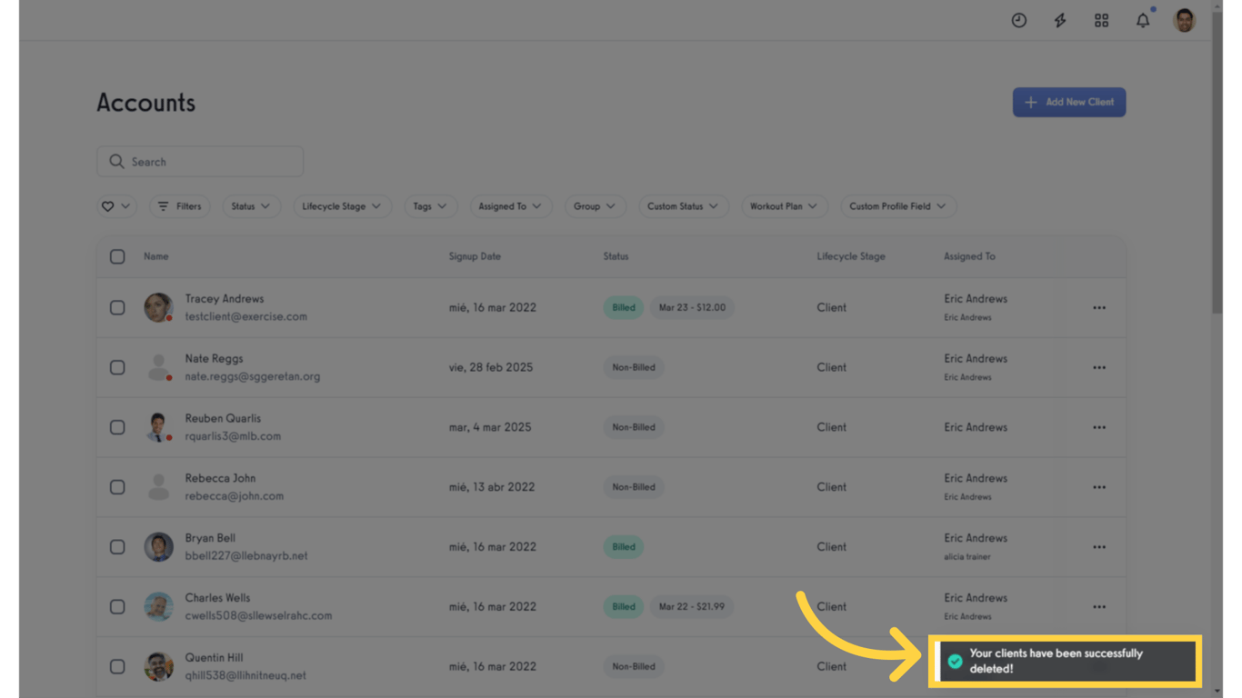The height and width of the screenshot is (698, 1242).
Task: Open the notifications bell
Action: point(1143,20)
